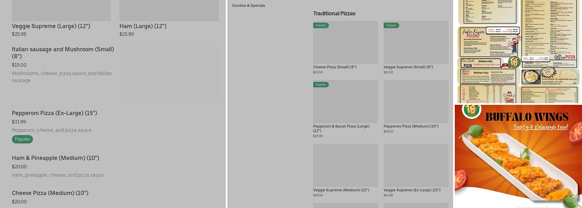
Task: Open Pepperoni & Bacon Pizza (Large) tile
Action: pos(345,104)
